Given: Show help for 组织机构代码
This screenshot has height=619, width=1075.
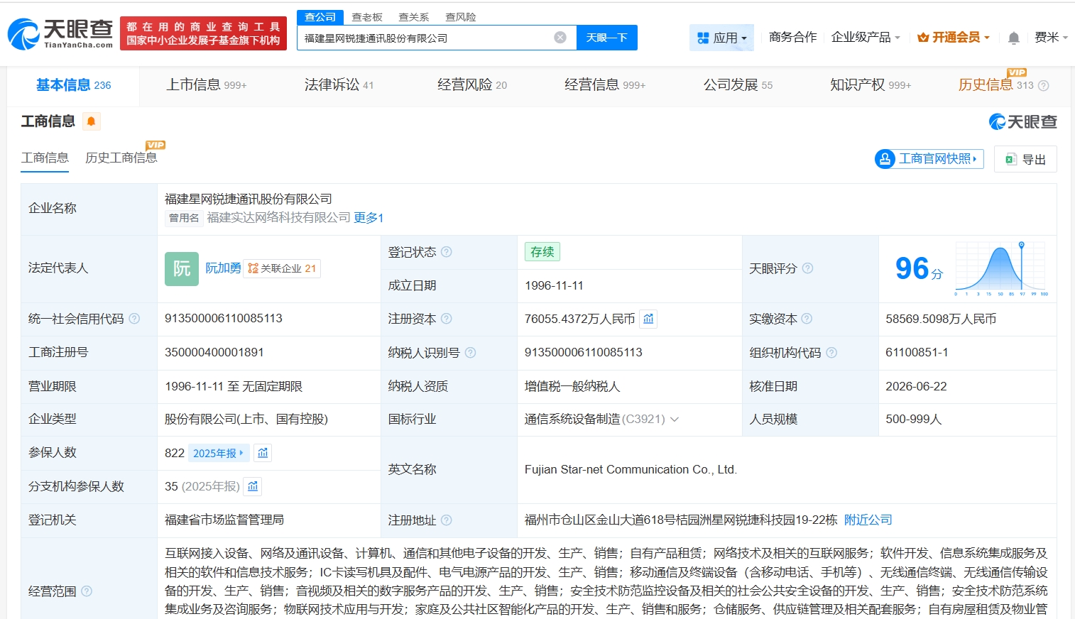Looking at the screenshot, I should [831, 353].
